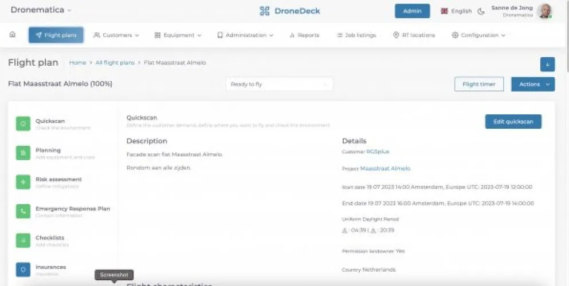Open the Equipment menu
The image size is (569, 286).
tap(178, 35)
